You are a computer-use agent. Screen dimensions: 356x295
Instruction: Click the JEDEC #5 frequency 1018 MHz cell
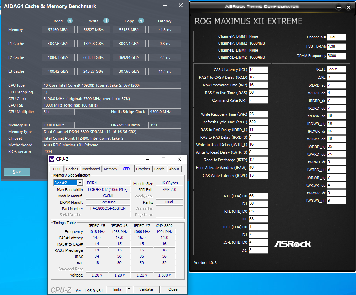click(97, 232)
